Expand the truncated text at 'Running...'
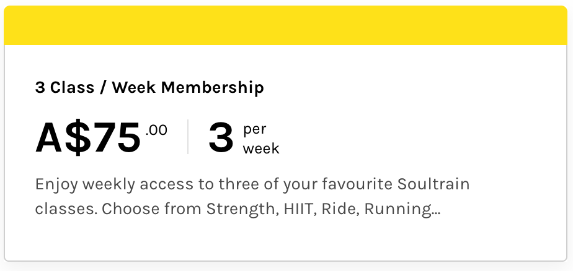Viewport: 573px width, 271px height. pyautogui.click(x=403, y=209)
